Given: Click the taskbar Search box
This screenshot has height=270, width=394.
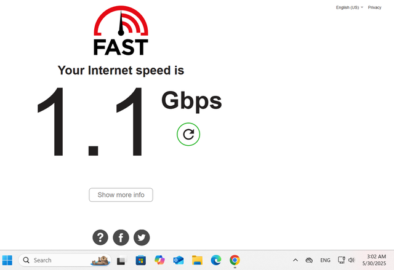Looking at the screenshot, I should pos(65,260).
